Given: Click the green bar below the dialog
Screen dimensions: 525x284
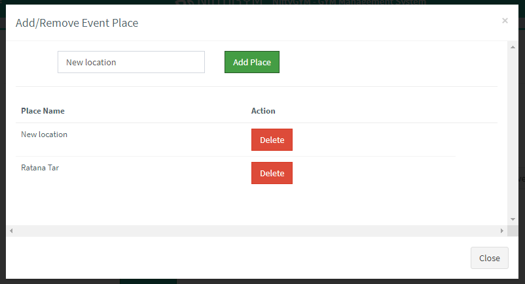Looking at the screenshot, I should coord(148,281).
